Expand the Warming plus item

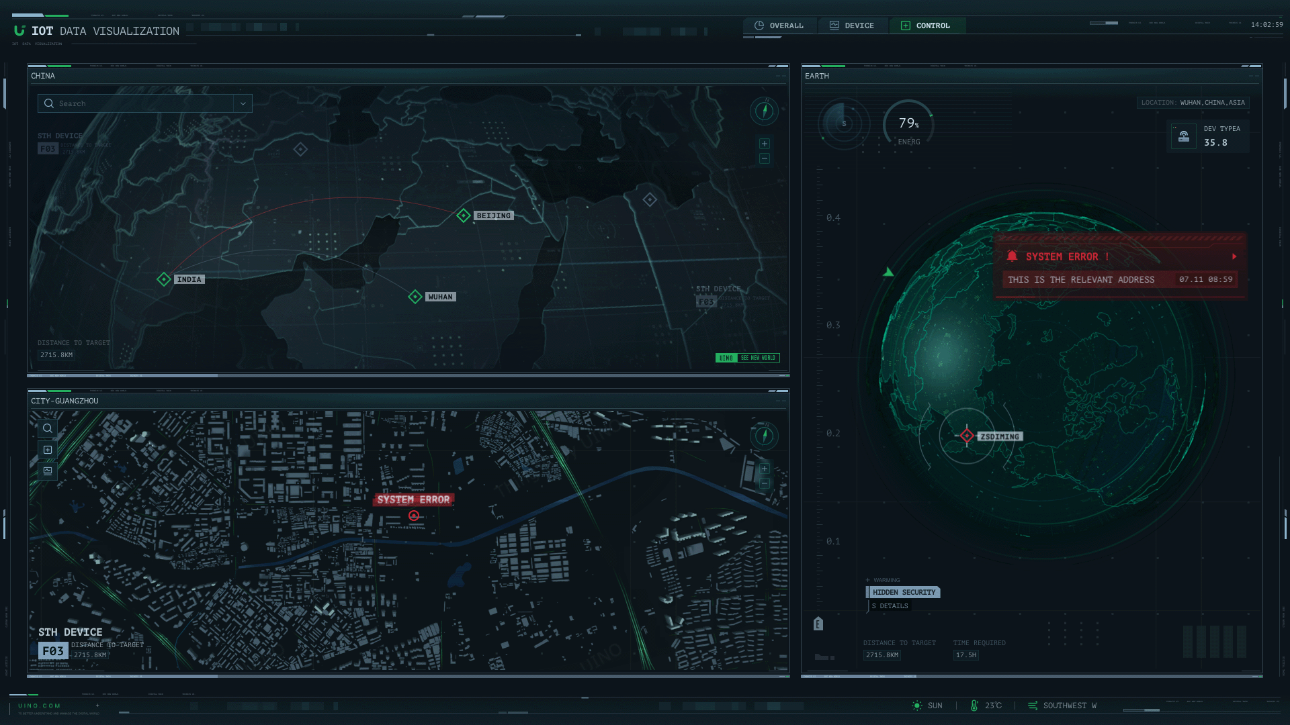click(x=867, y=580)
